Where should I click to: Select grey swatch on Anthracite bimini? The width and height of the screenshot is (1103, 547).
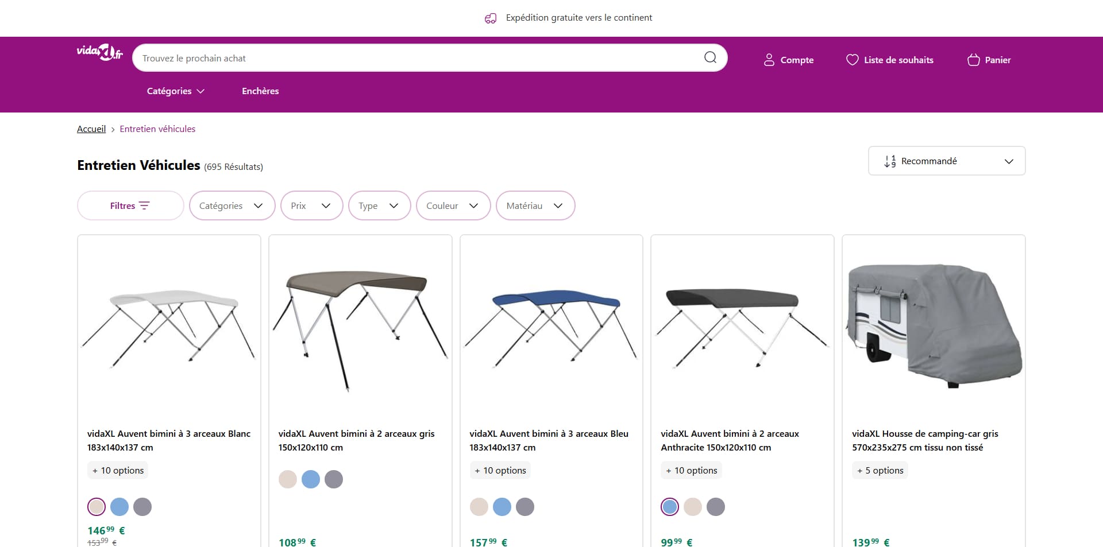pos(716,507)
